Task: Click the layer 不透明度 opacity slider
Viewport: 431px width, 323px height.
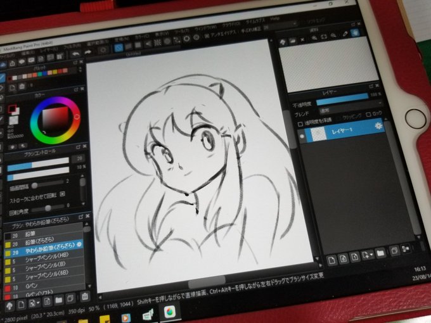Action: tap(342, 99)
